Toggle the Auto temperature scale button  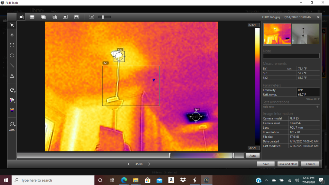click(252, 156)
